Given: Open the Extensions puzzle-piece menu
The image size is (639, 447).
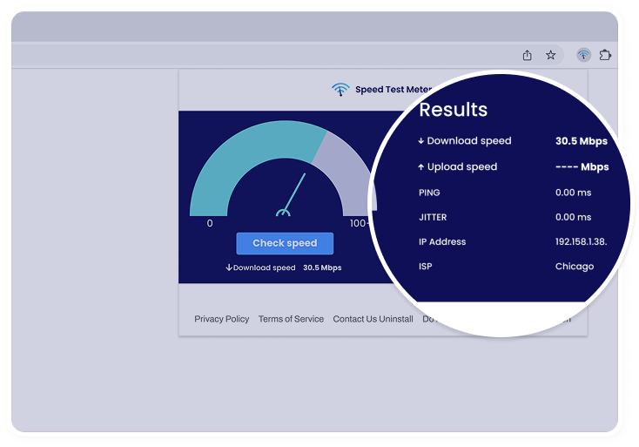Looking at the screenshot, I should click(606, 55).
